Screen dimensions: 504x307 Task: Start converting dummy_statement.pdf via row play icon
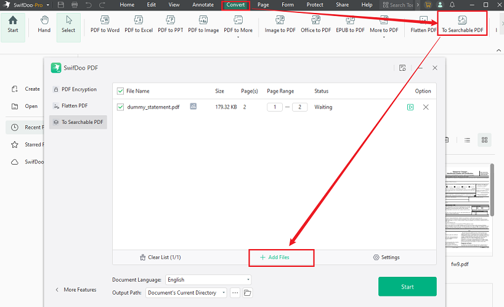410,107
